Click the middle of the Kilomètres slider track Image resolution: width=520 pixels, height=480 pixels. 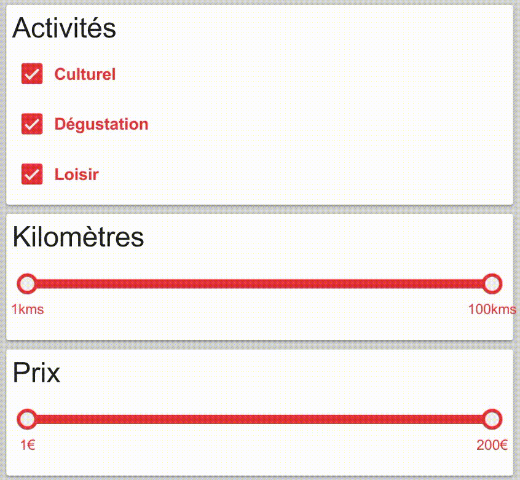(259, 284)
